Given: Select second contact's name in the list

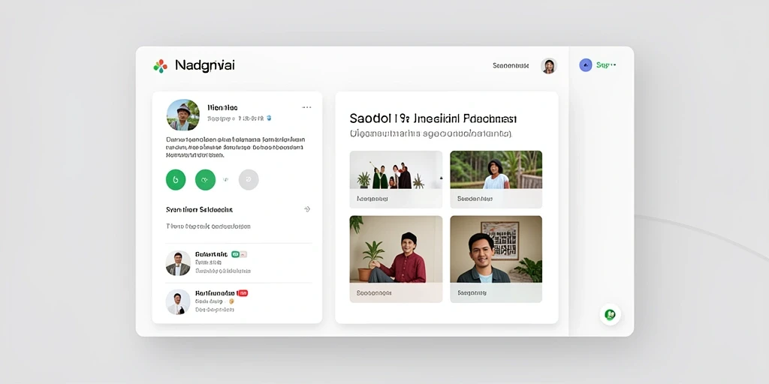Looking at the screenshot, I should tap(215, 293).
